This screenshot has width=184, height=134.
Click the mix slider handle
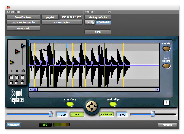pos(50,114)
